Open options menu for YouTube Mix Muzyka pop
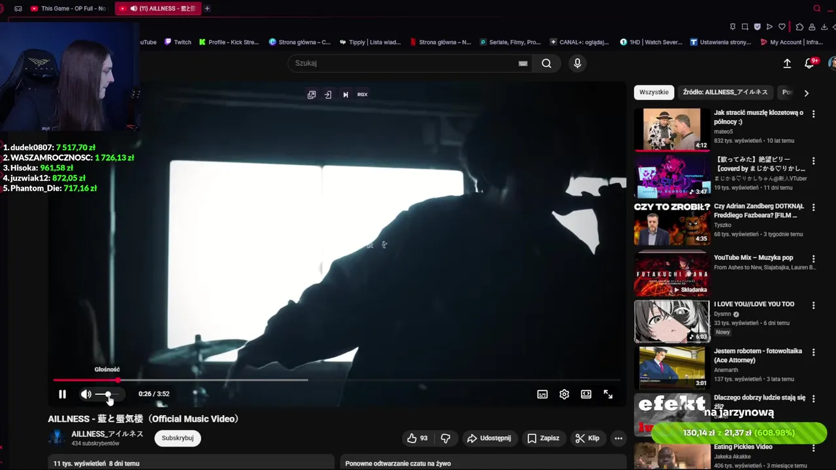Viewport: 836px width, 470px height. pos(813,258)
